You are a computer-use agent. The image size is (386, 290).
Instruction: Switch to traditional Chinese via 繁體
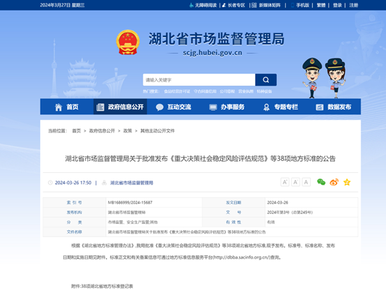coord(321,5)
